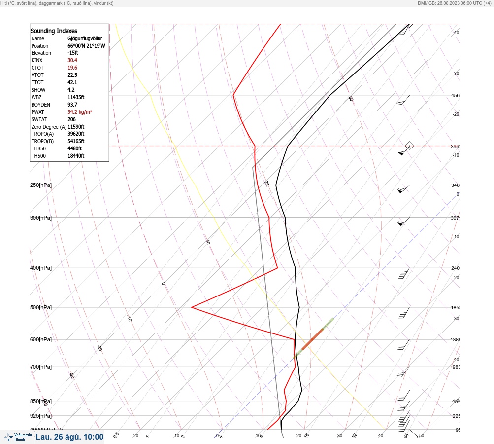Click the 'Lau. 26 ágú. 10:00' timestamp
The width and height of the screenshot is (494, 444).
[69, 437]
